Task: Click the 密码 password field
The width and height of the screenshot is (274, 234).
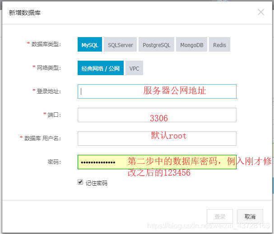Action: (157, 162)
